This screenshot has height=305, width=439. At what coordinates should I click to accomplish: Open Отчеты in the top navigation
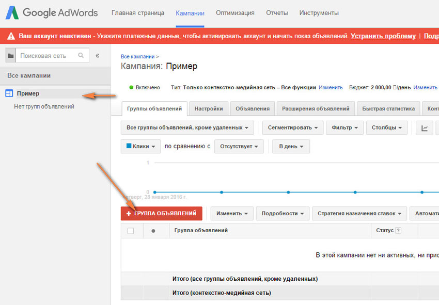click(x=277, y=13)
